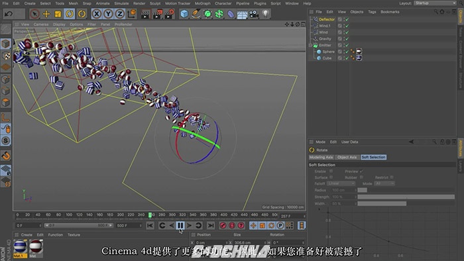Toggle the X axis lock icon

click(97, 14)
